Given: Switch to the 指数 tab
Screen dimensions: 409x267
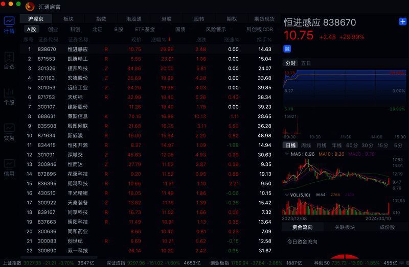Looking at the screenshot, I should tap(101, 19).
